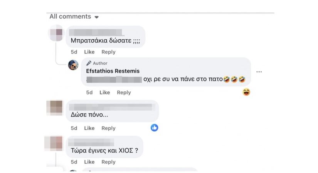Like the "Δώσε πόνο..." comment

click(89, 128)
